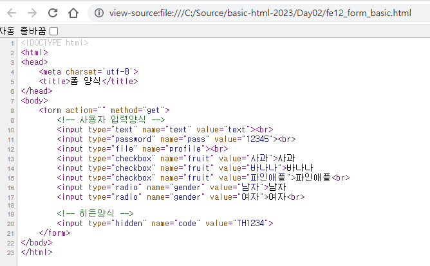Screen dimensions: 430x266
Task: Click line number 20 in the gutter
Action: pos(11,224)
